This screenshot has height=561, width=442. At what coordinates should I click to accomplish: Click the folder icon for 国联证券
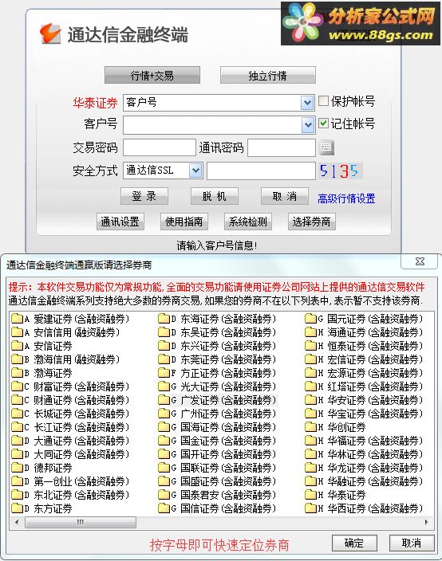tap(164, 468)
